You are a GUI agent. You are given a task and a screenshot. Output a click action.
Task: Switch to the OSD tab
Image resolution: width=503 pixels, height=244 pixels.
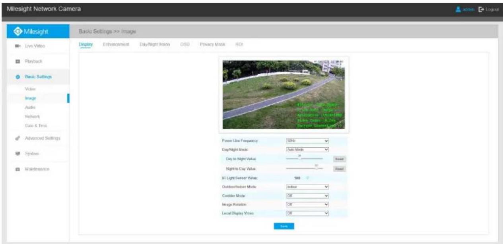184,44
